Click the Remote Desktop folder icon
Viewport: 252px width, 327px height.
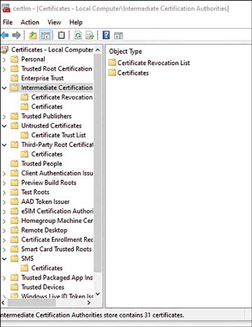(x=15, y=230)
